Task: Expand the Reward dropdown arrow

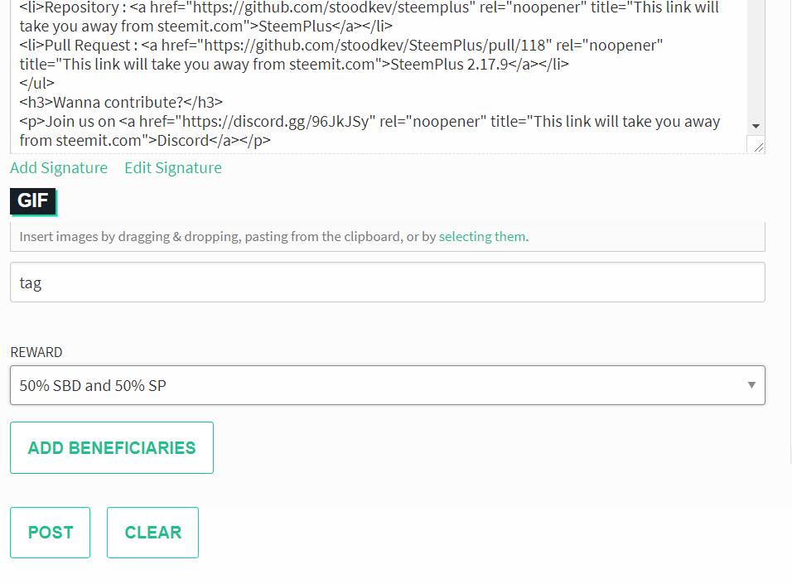Action: point(751,385)
